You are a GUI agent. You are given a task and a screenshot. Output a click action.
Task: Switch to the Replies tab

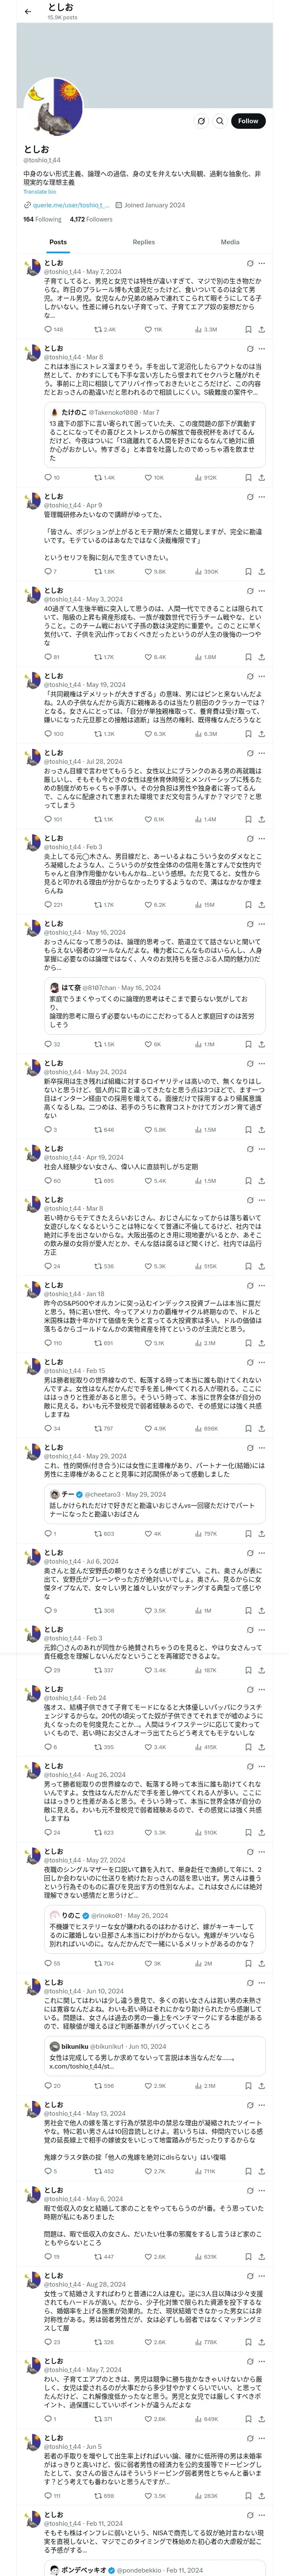pos(143,242)
